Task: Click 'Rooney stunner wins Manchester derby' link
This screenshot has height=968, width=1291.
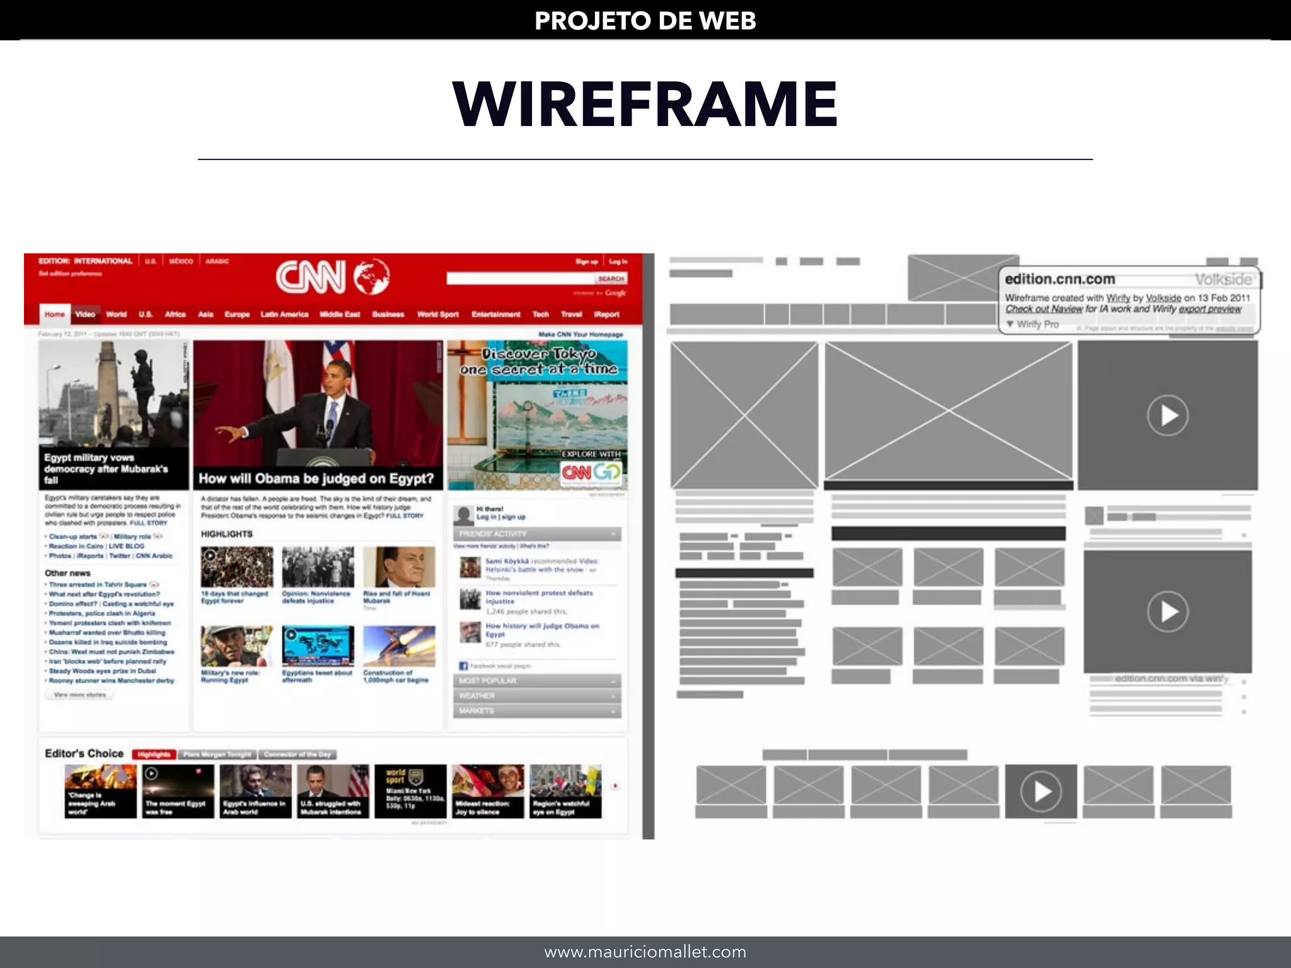Action: 112,681
